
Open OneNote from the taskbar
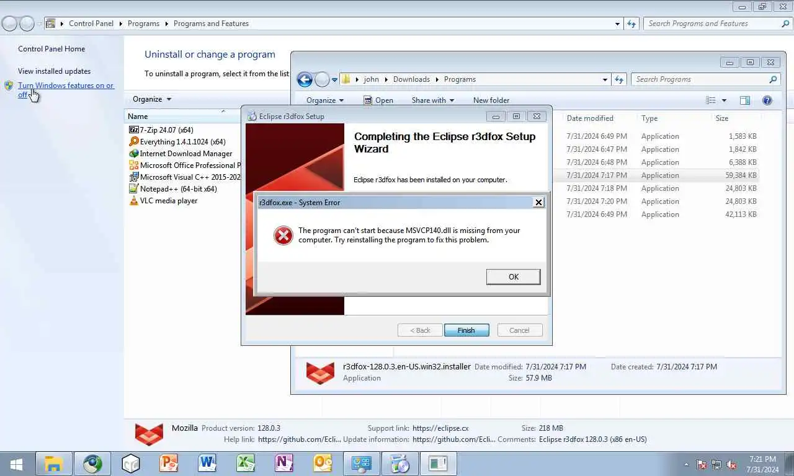pos(284,464)
